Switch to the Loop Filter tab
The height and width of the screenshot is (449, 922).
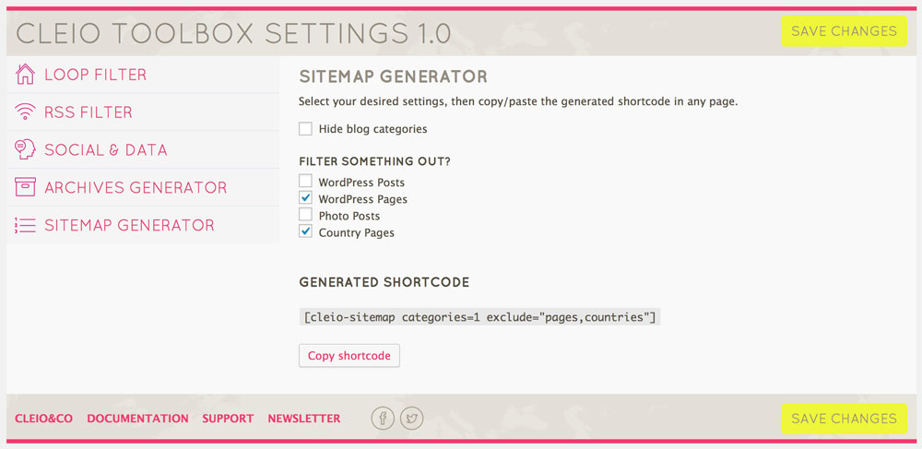pos(143,75)
